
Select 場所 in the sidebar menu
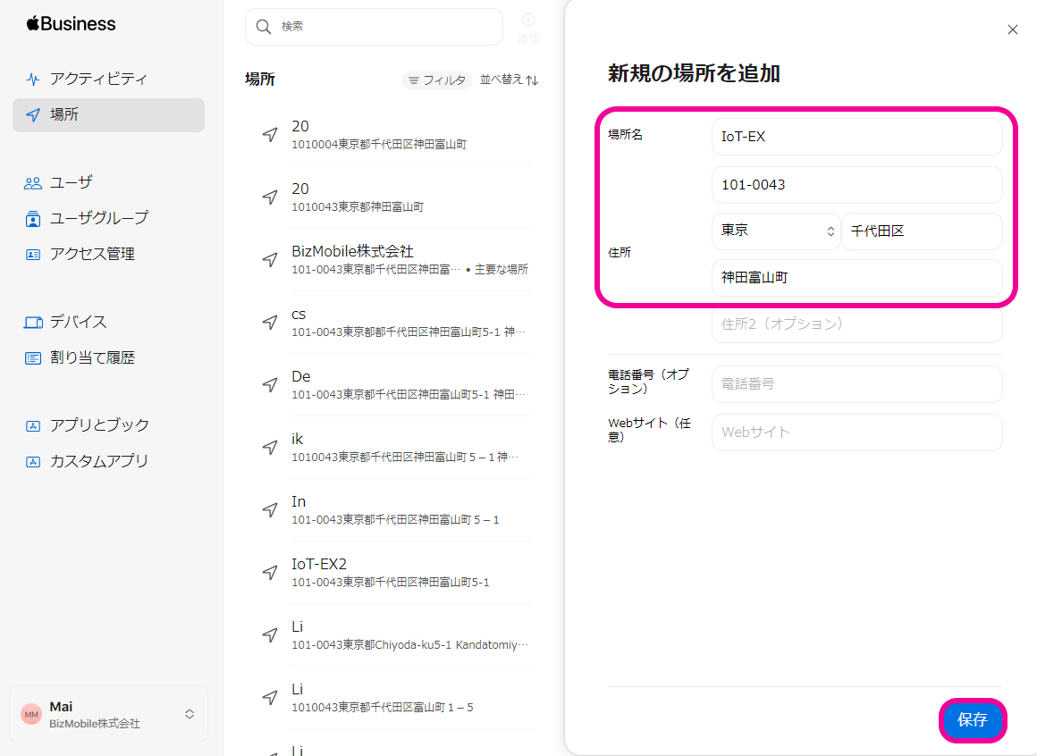point(108,114)
